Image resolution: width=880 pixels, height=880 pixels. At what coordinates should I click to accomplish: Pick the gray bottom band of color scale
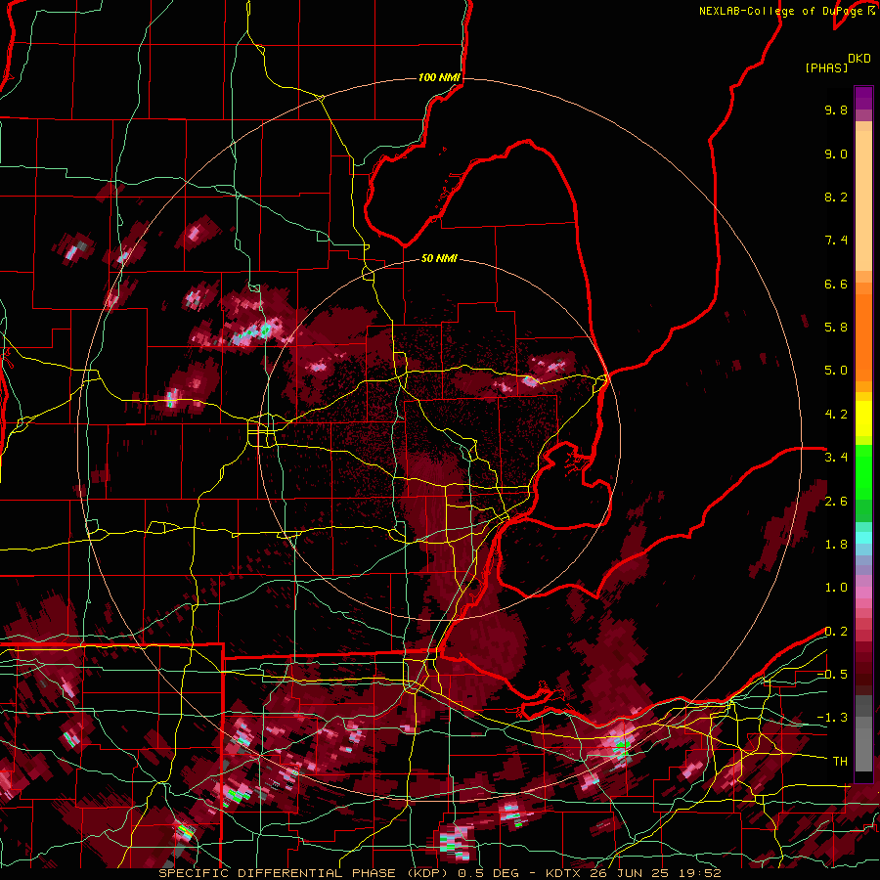click(863, 735)
